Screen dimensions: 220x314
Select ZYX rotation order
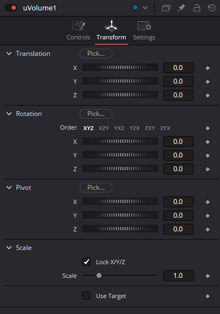point(165,128)
